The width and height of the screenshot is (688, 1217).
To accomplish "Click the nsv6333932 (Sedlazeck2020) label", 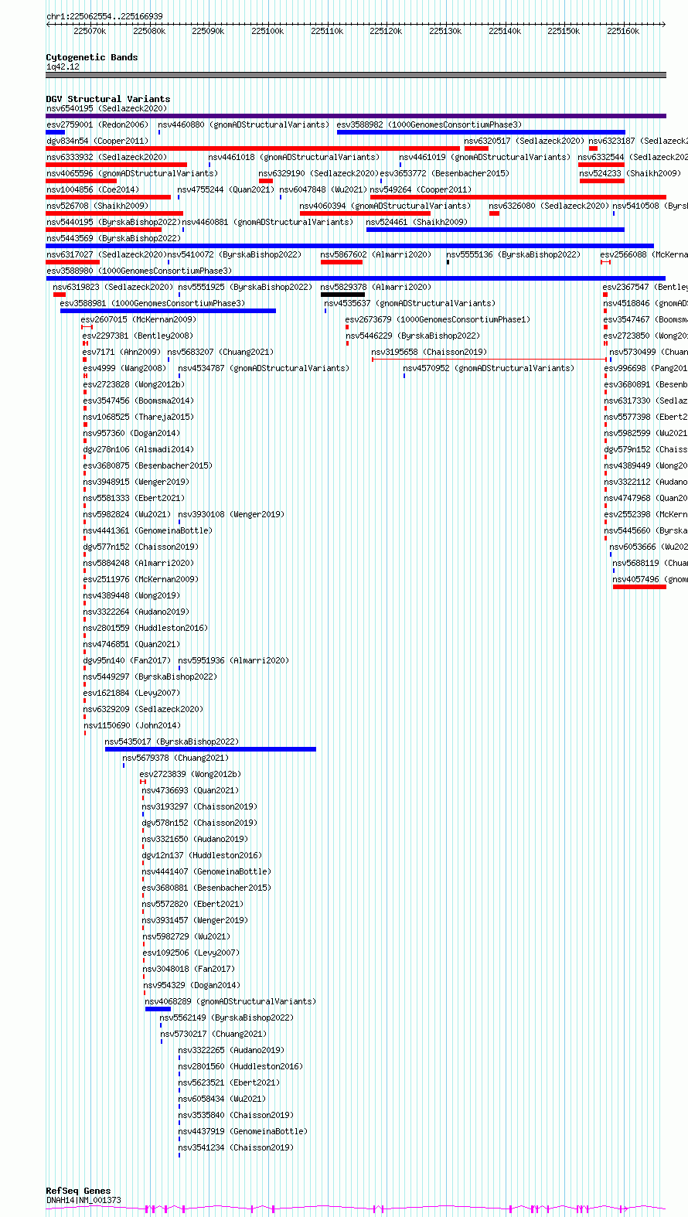I will pyautogui.click(x=107, y=157).
